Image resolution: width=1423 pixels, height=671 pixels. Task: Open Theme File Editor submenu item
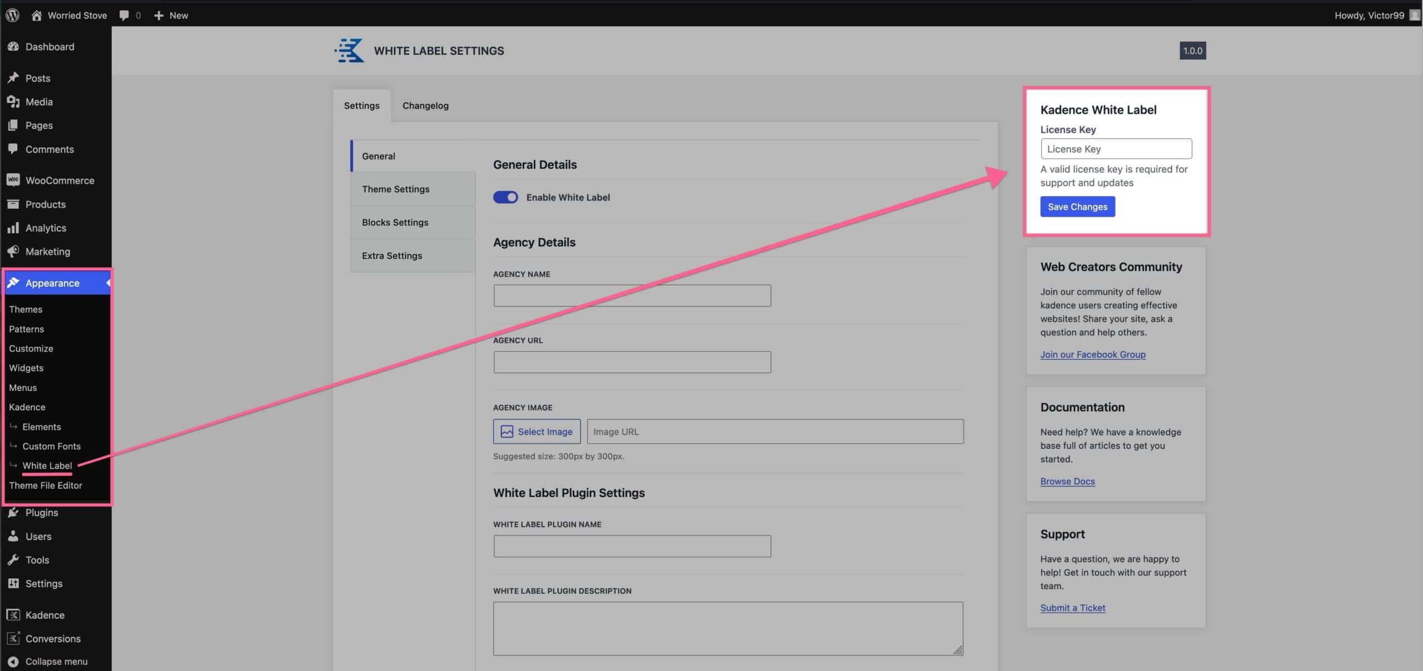click(46, 485)
